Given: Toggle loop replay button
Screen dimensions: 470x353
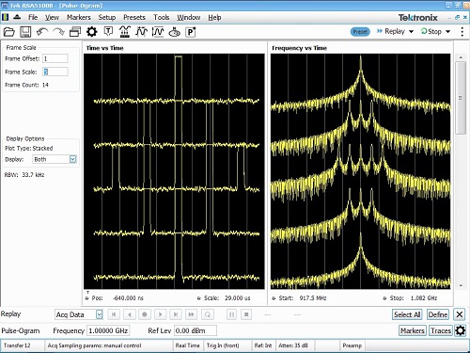Looking at the screenshot, I should (x=208, y=314).
